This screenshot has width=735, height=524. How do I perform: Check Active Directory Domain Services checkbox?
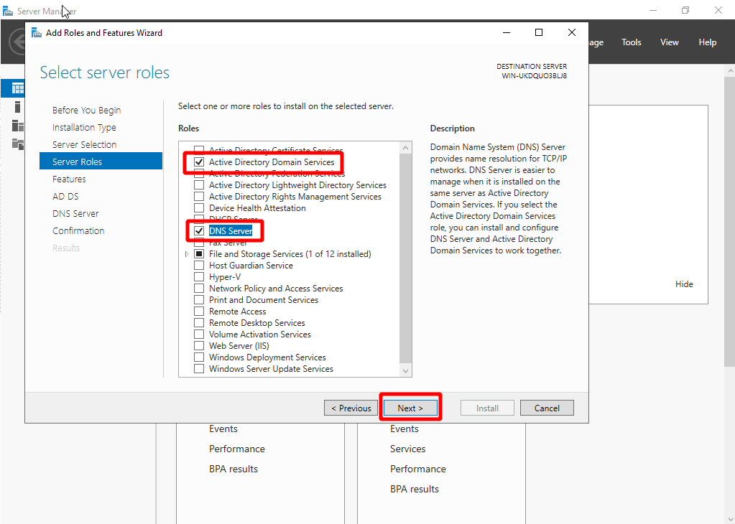click(x=199, y=162)
